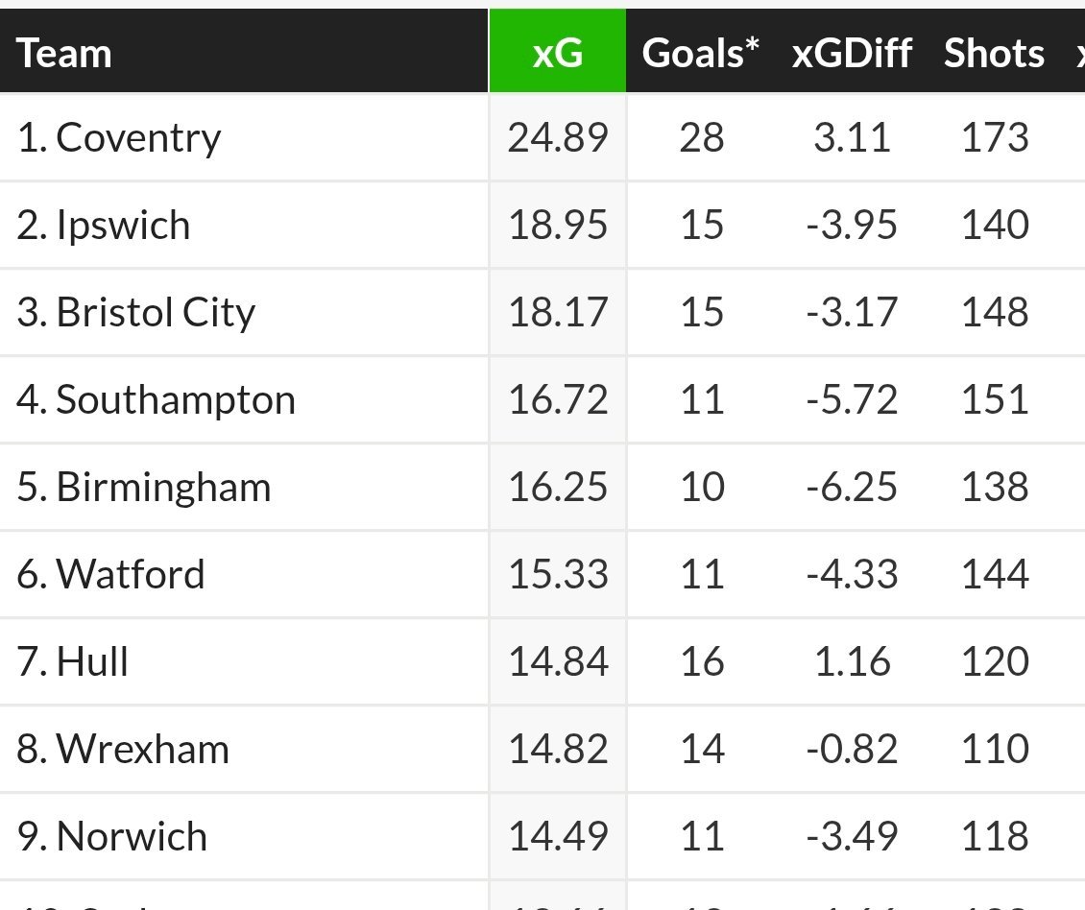Click Hull's xGDiff value 1.16
Image resolution: width=1085 pixels, height=910 pixels.
[x=852, y=662]
